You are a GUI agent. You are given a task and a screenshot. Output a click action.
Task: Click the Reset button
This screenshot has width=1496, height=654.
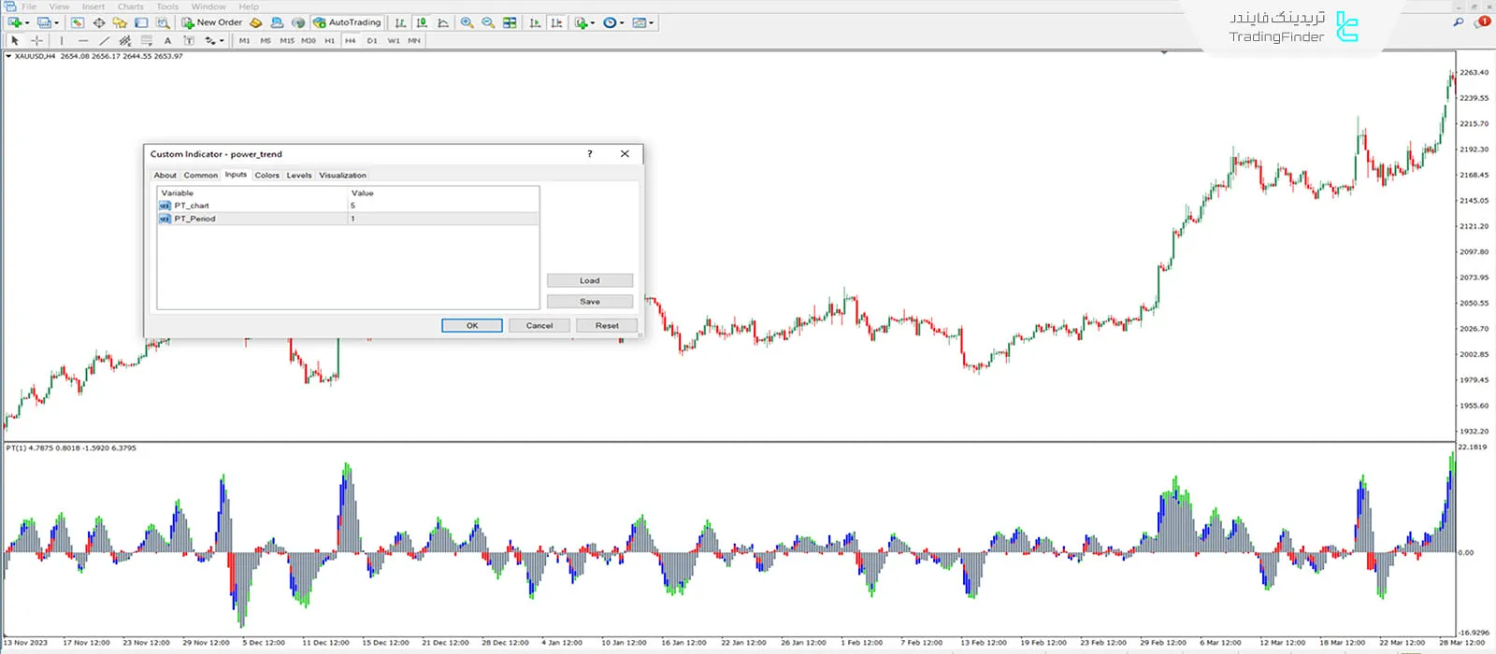[607, 326]
